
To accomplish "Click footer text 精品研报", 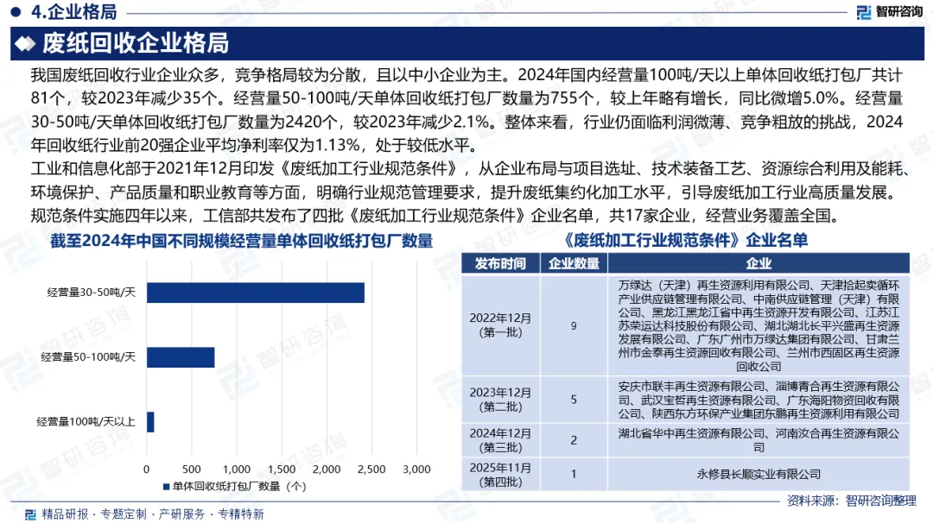I will [x=65, y=514].
